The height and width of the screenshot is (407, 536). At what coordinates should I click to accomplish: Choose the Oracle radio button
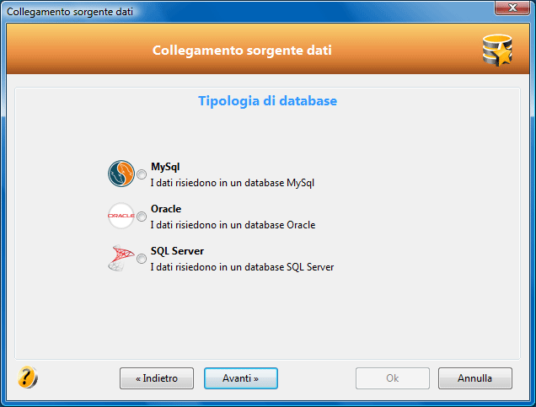point(142,217)
